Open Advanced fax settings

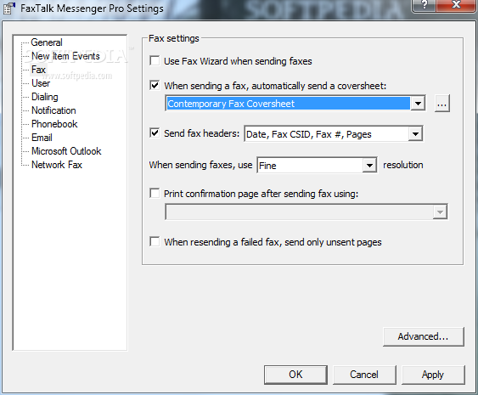424,336
